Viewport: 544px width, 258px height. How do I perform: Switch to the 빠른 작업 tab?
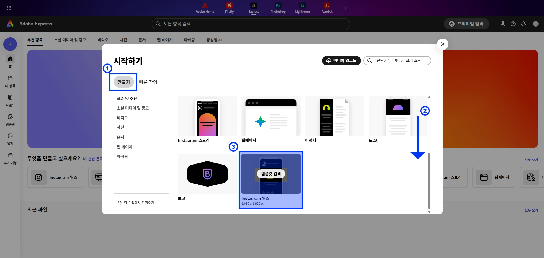pos(148,82)
